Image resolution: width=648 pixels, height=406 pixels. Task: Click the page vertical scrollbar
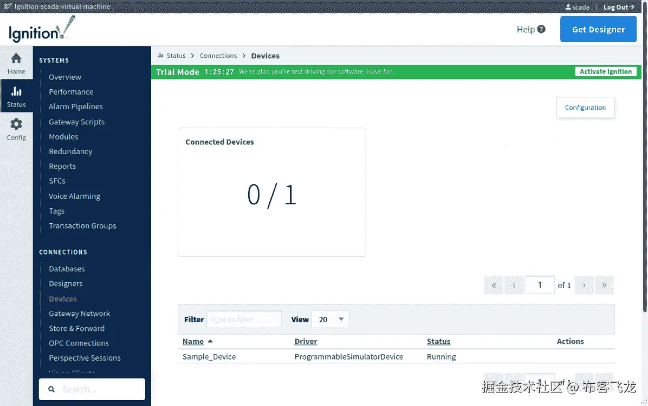[645, 157]
